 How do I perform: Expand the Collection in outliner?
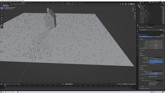click(139, 7)
